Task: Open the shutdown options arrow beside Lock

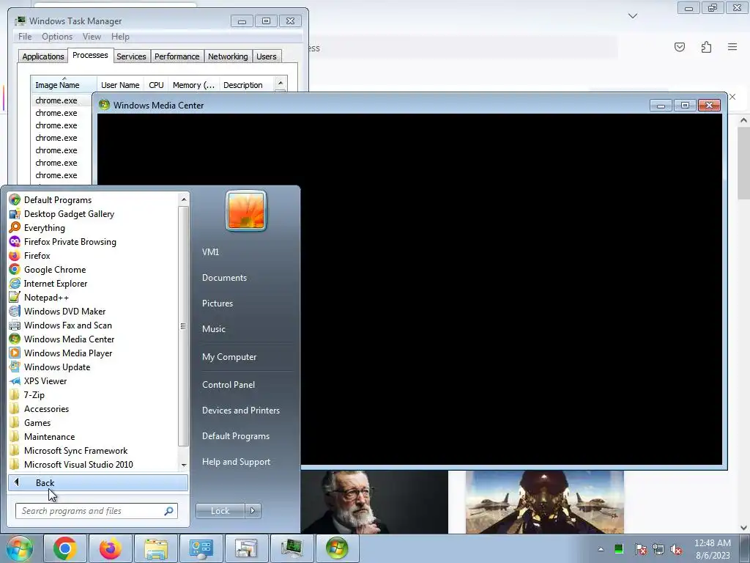Action: (253, 511)
